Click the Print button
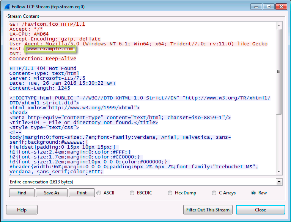The image size is (291, 222). (82, 193)
